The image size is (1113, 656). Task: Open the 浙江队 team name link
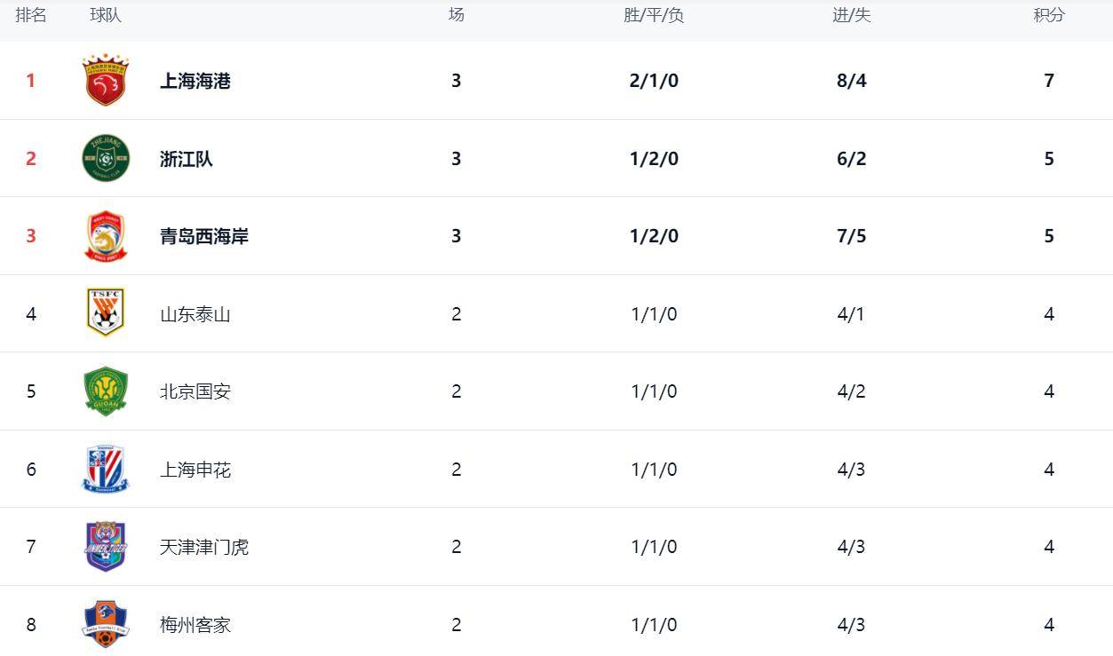coord(187,159)
